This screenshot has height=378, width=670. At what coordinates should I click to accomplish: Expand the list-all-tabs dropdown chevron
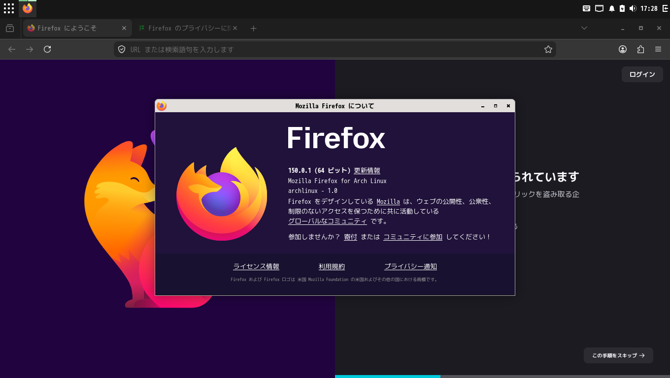pos(584,28)
